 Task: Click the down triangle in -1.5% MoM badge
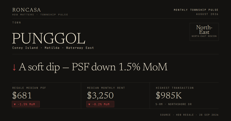[x=15, y=104]
